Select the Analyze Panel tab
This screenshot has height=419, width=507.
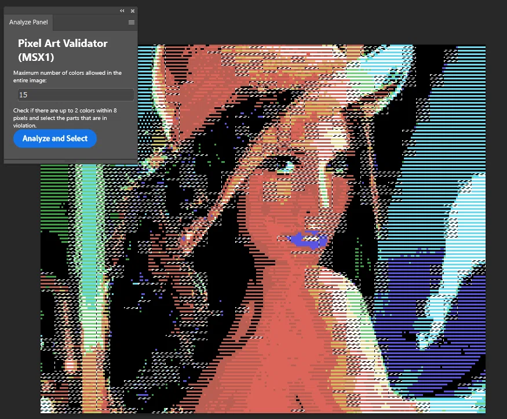click(28, 22)
